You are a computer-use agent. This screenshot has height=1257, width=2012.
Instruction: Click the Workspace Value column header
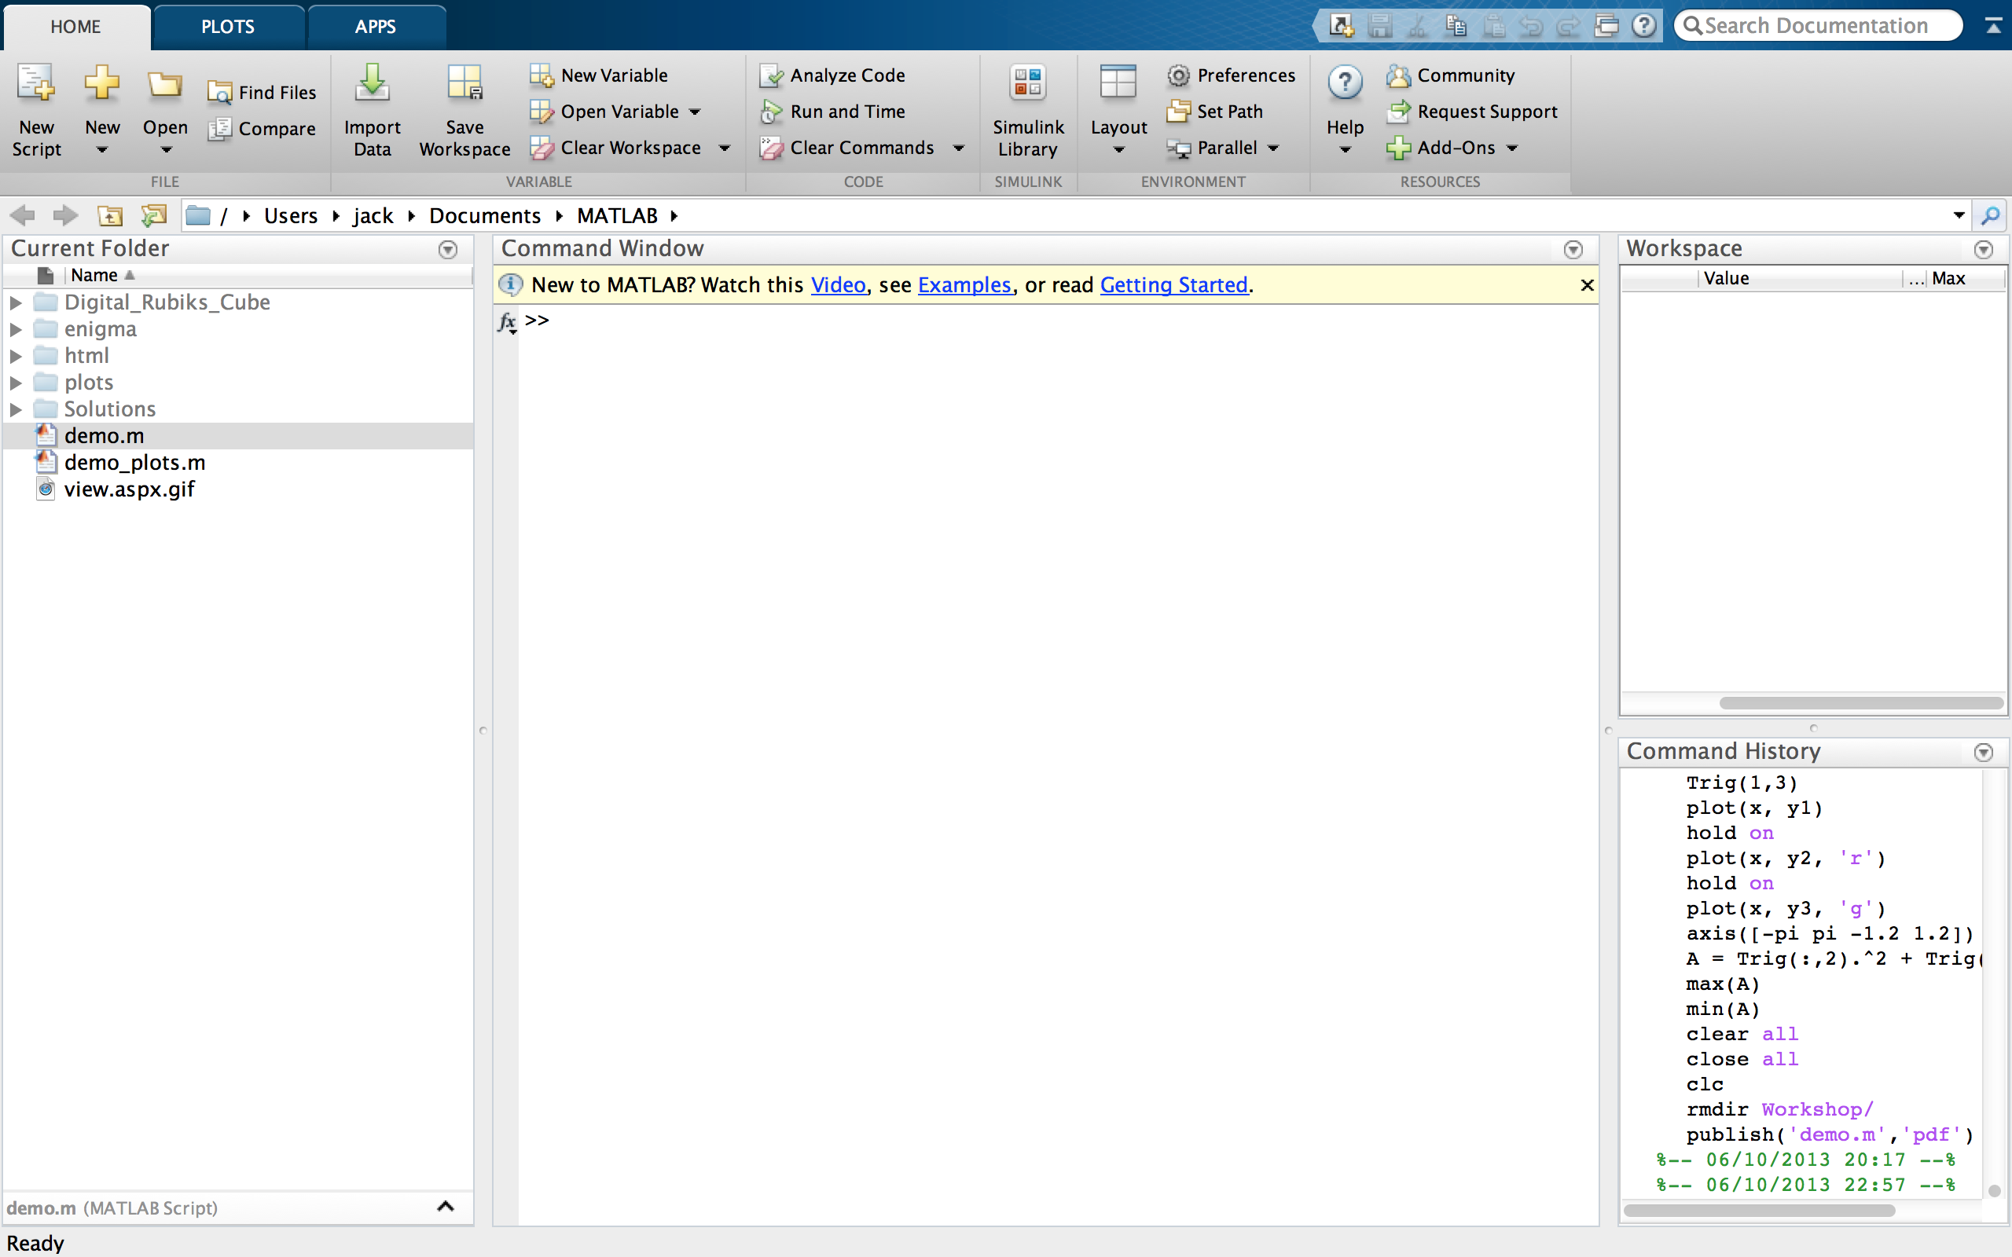(1799, 278)
